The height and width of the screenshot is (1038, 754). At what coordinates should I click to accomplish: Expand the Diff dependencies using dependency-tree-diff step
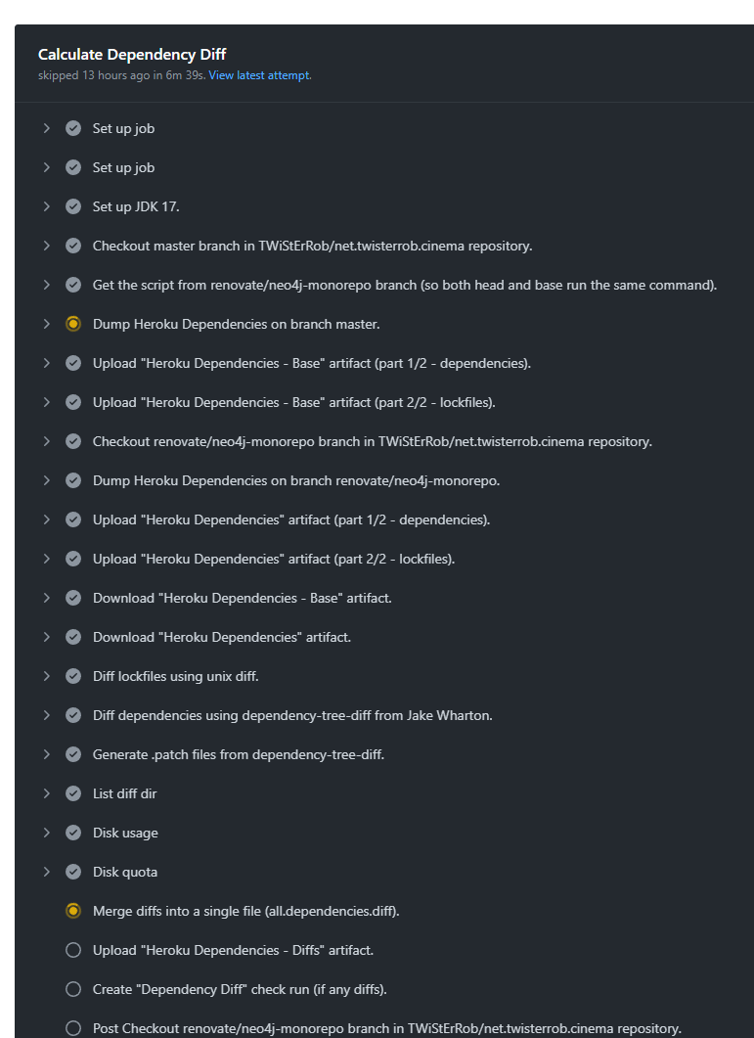[x=46, y=715]
